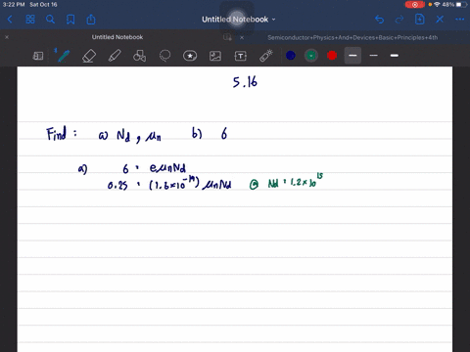Toggle the zoom window tool

coord(38,56)
